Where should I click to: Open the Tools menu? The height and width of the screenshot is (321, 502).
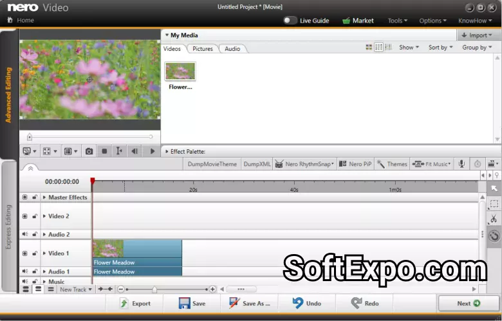[397, 21]
